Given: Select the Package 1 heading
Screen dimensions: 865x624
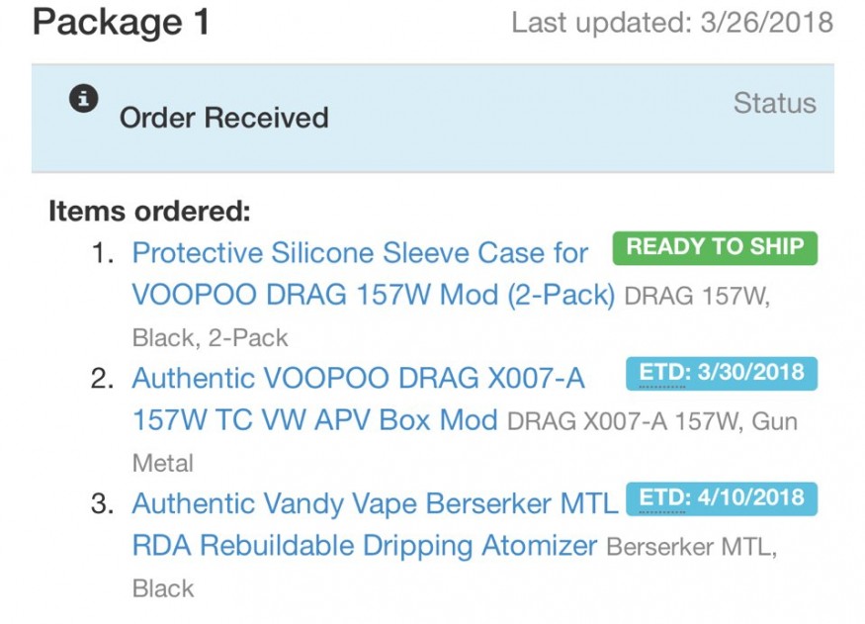Looking at the screenshot, I should click(121, 22).
